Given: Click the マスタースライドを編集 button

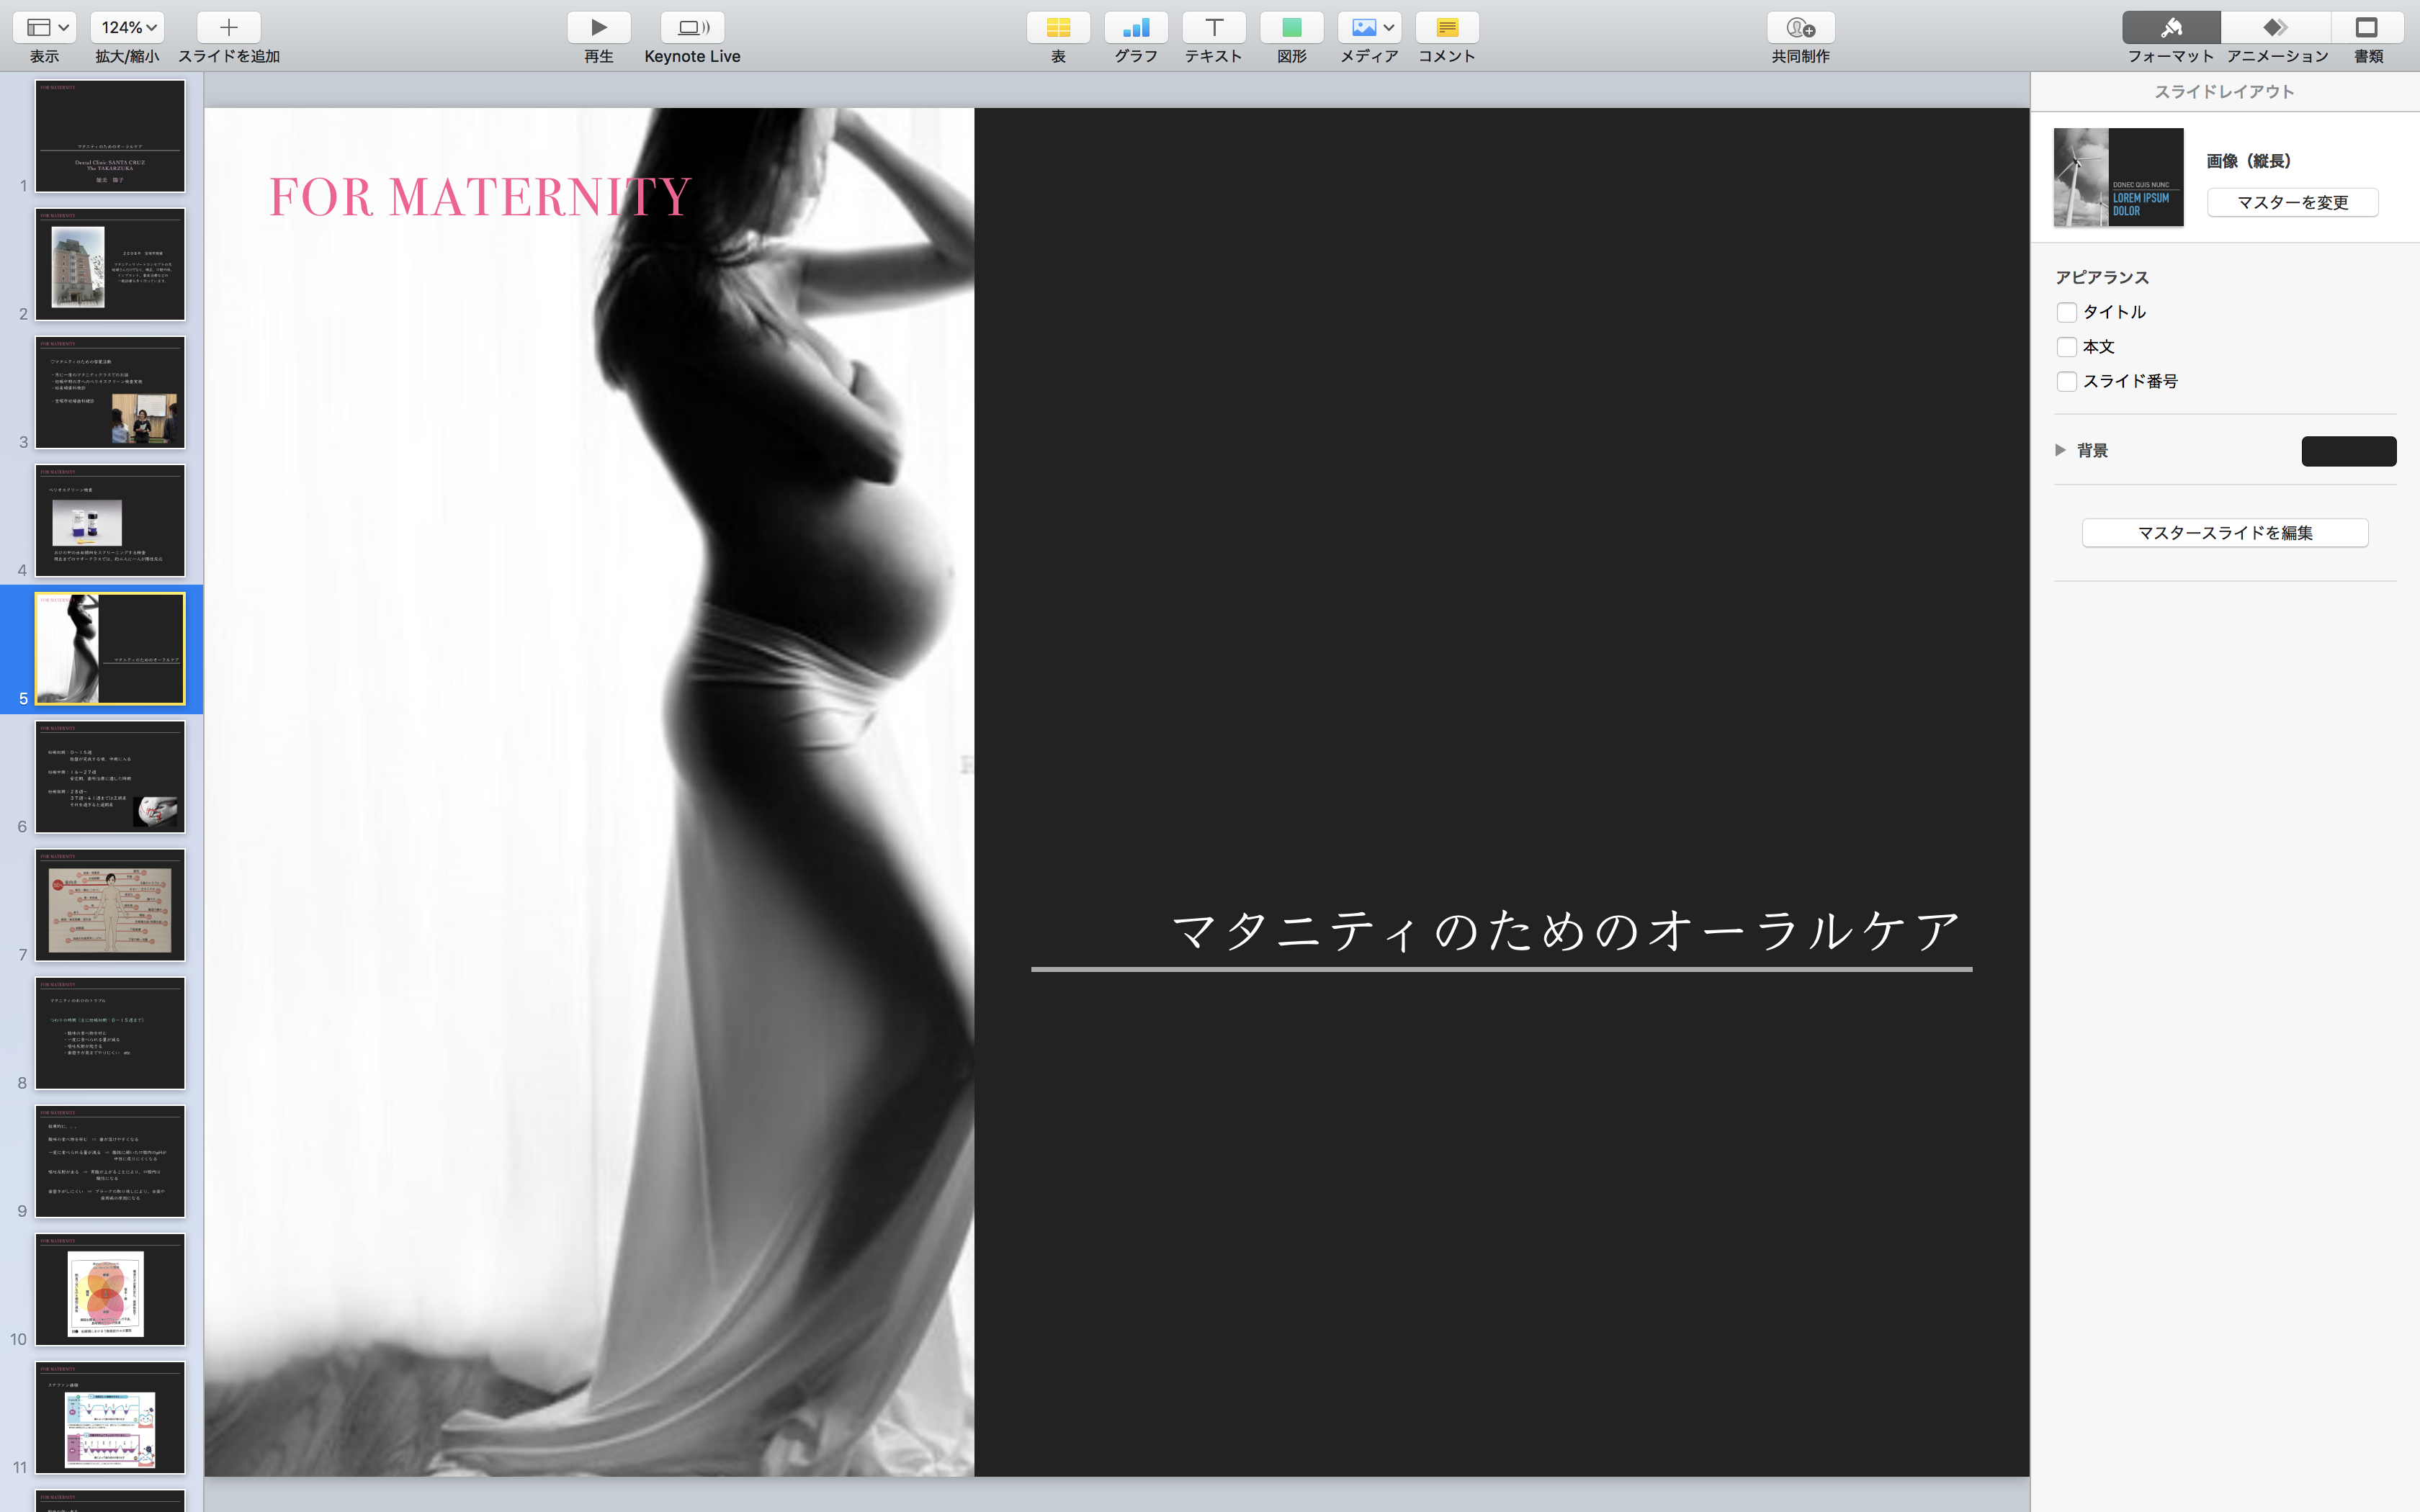Looking at the screenshot, I should pos(2225,533).
